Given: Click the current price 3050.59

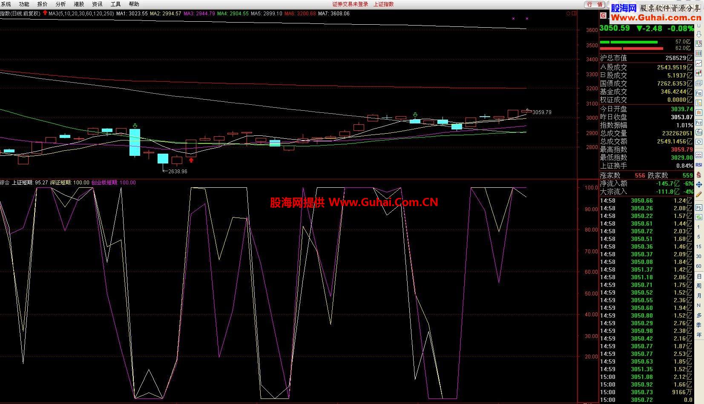Looking at the screenshot, I should tap(615, 28).
